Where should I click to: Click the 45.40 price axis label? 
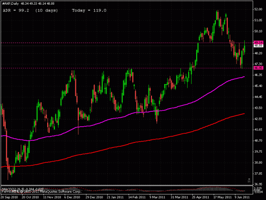(258, 86)
